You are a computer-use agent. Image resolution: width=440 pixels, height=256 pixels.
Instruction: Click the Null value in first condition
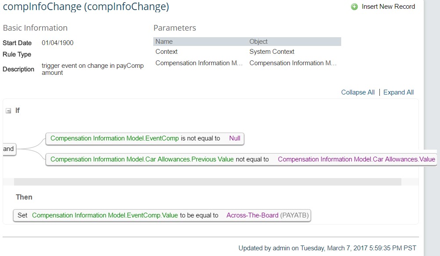(234, 138)
